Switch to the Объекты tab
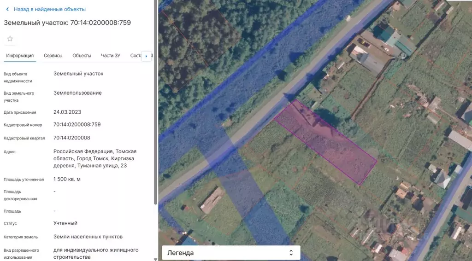Screen dimensions: 472x261 point(82,56)
